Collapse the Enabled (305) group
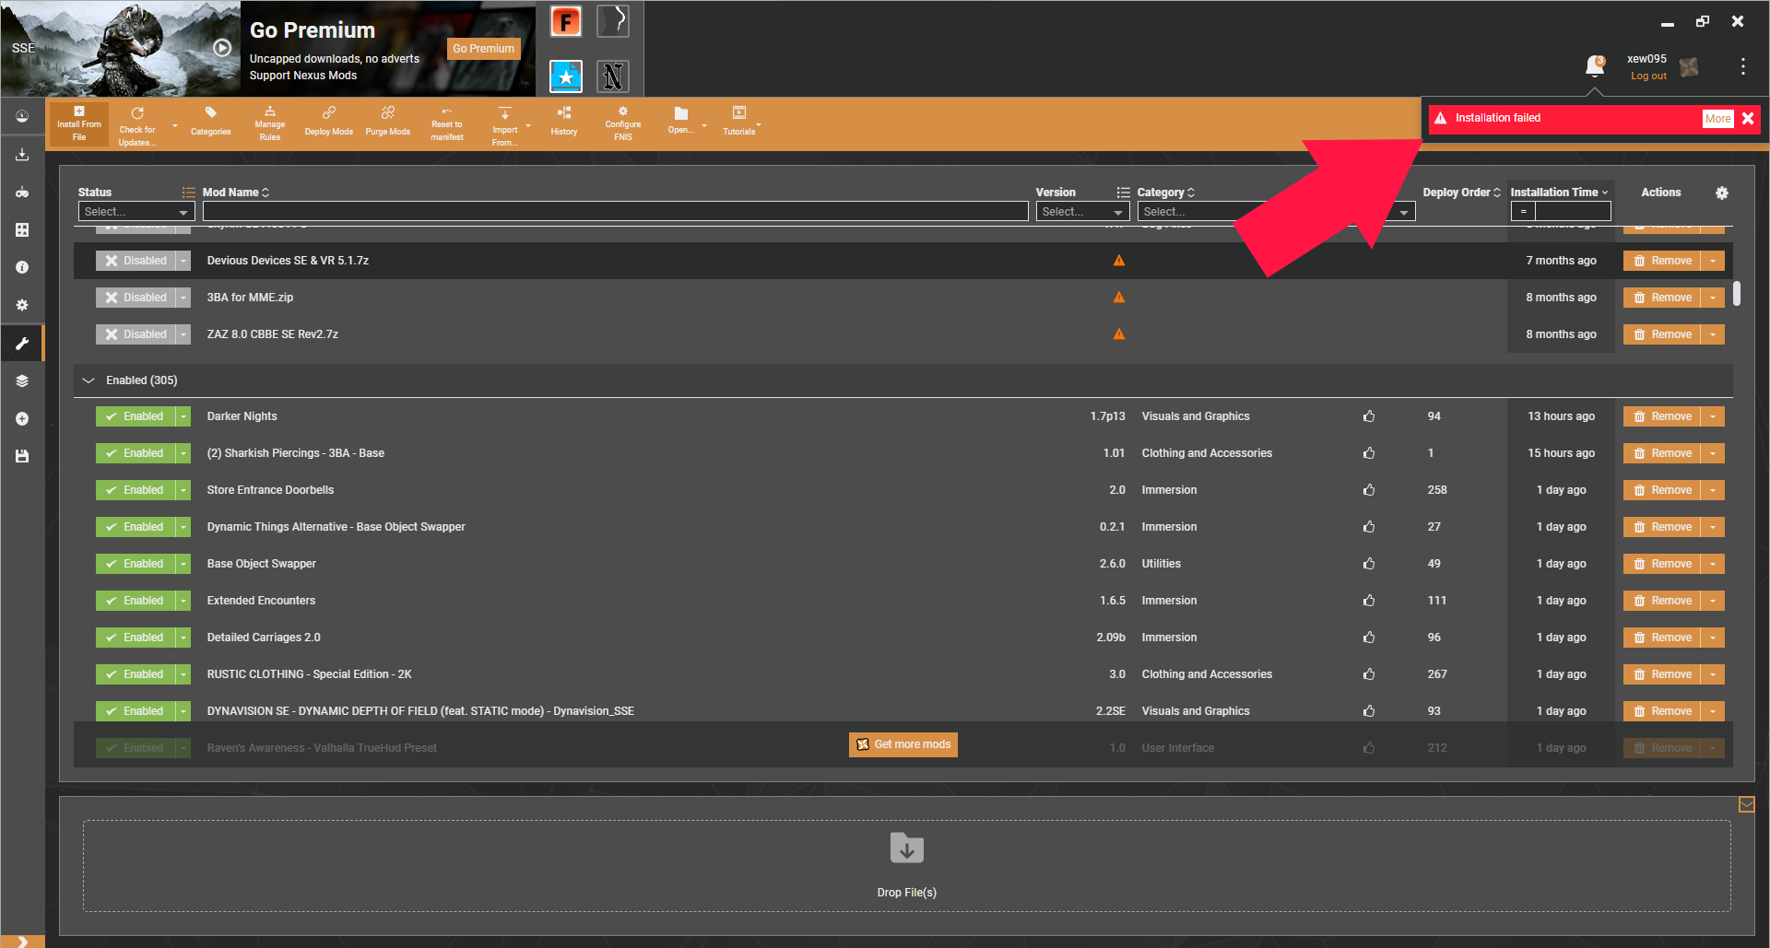 pos(88,380)
